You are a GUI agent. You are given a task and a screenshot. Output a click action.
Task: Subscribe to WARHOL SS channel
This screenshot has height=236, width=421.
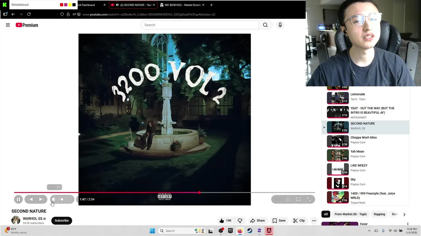62,221
